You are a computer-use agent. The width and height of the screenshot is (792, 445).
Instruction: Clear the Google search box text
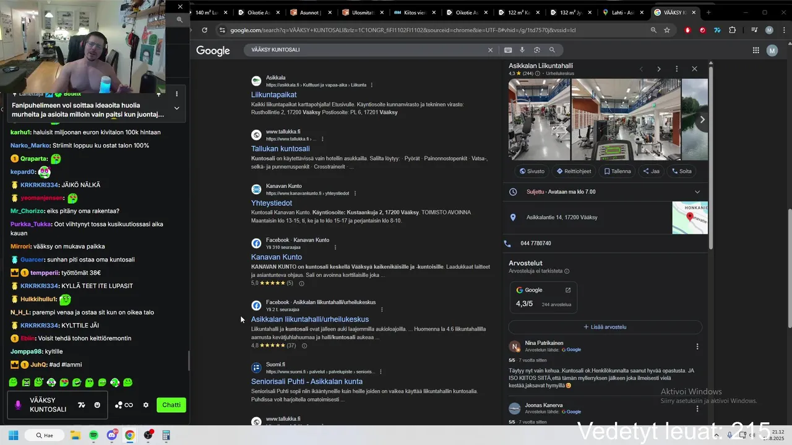click(x=490, y=50)
